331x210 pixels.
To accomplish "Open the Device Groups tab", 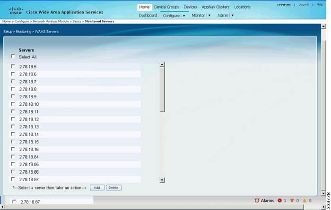I will coord(166,7).
